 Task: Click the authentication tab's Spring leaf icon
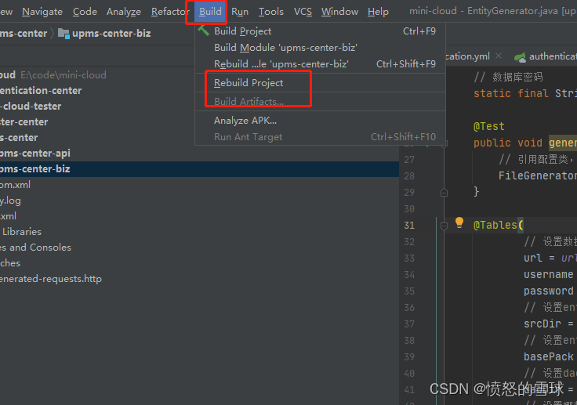521,56
